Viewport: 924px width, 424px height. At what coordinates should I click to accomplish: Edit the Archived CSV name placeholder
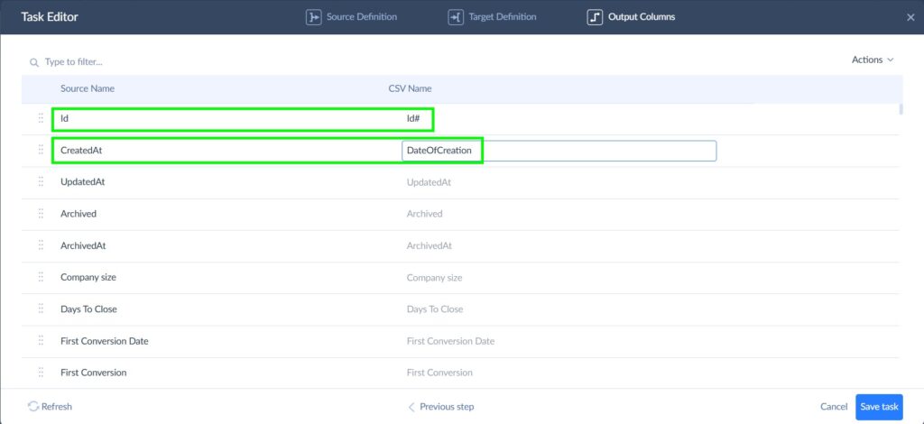click(x=424, y=214)
